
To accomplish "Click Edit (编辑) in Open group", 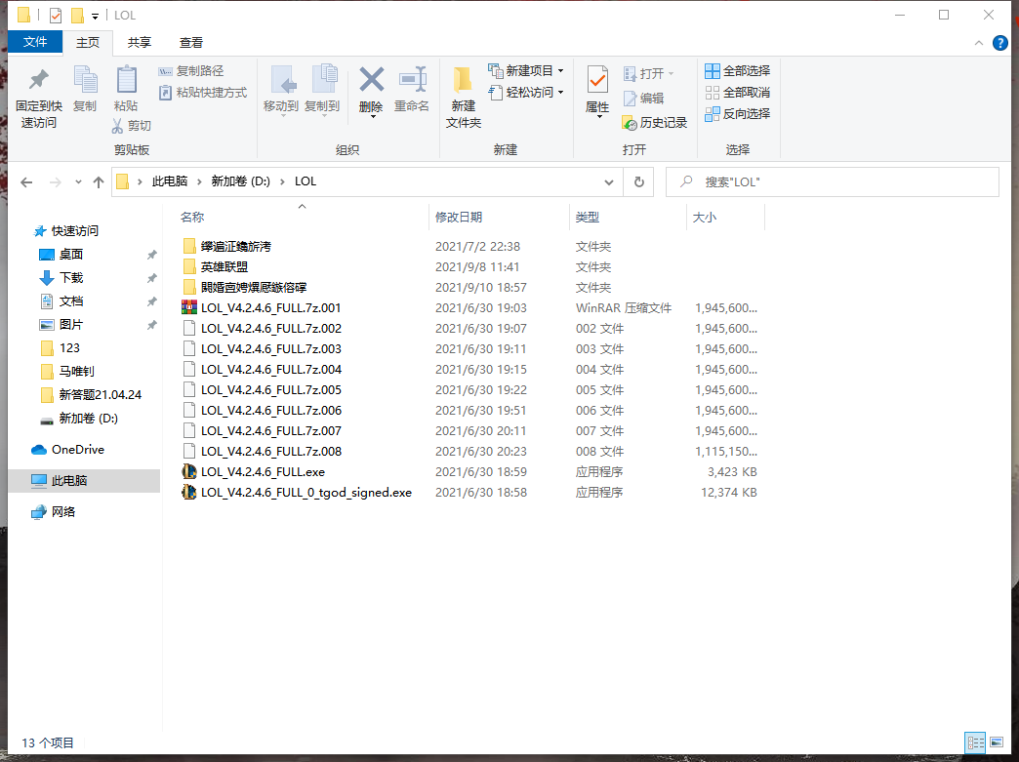I will tap(643, 99).
